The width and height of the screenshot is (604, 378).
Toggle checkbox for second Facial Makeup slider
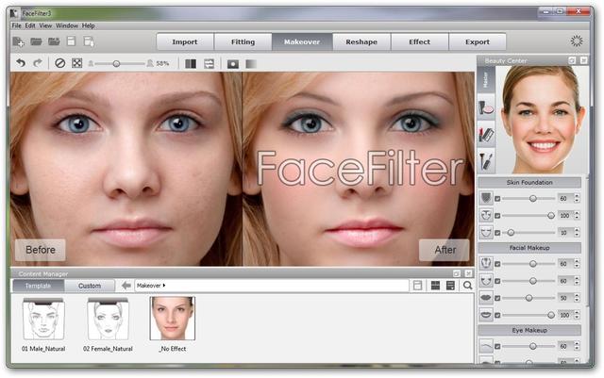pos(497,282)
